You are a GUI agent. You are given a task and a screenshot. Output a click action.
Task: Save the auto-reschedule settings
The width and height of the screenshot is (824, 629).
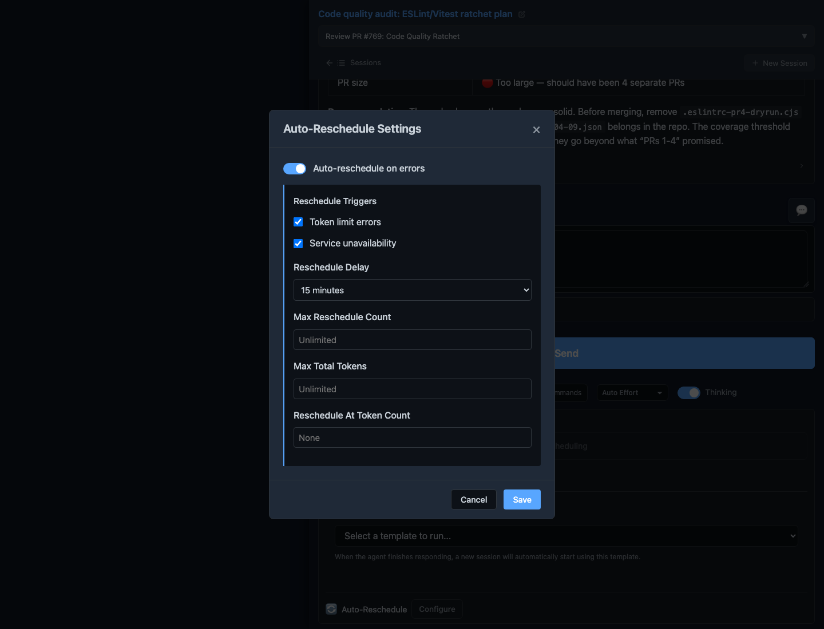(x=522, y=500)
